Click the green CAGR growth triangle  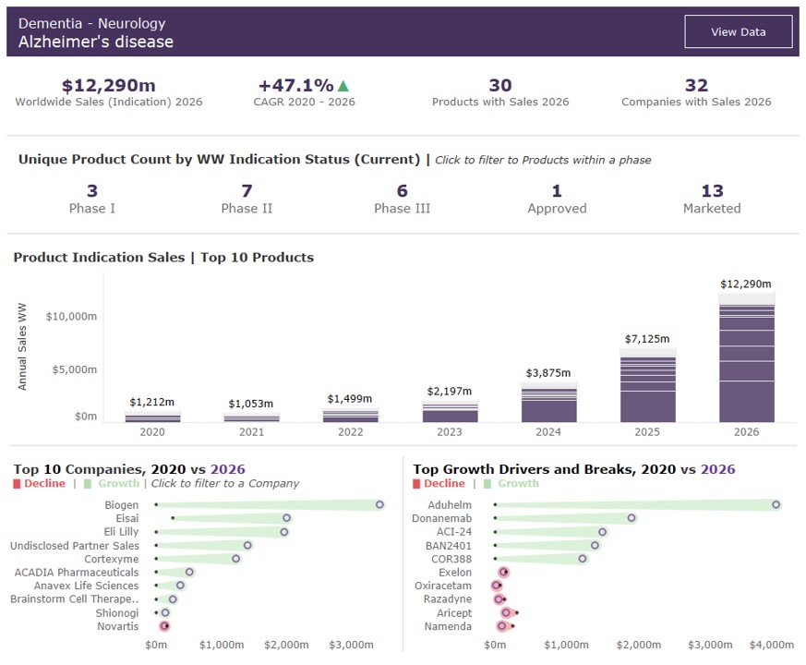tap(343, 86)
